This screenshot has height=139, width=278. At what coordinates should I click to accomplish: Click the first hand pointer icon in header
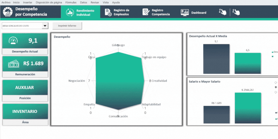point(222,12)
